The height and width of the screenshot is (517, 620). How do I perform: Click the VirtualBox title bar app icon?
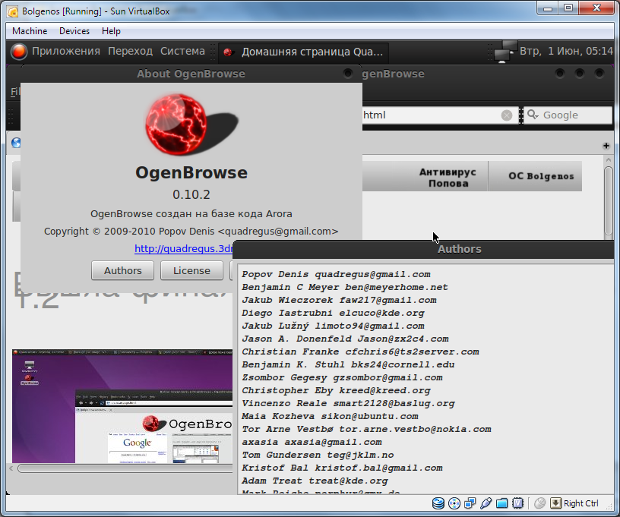(12, 11)
